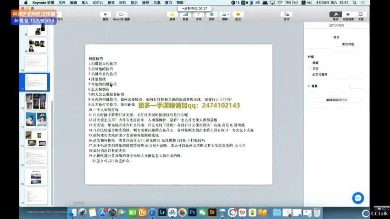
Task: Click the 拍摄技巧 heading text on slide
Action: (x=96, y=59)
